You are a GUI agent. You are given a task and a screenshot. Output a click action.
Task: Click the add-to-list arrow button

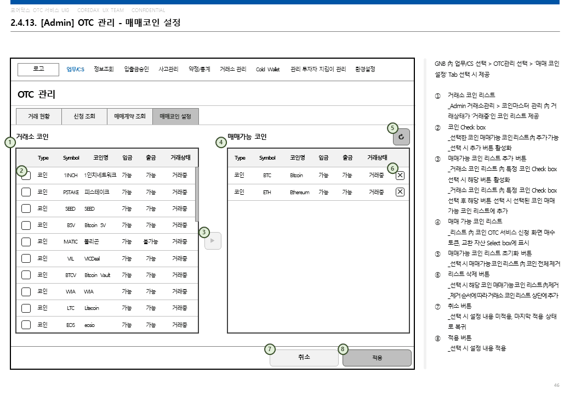(213, 241)
